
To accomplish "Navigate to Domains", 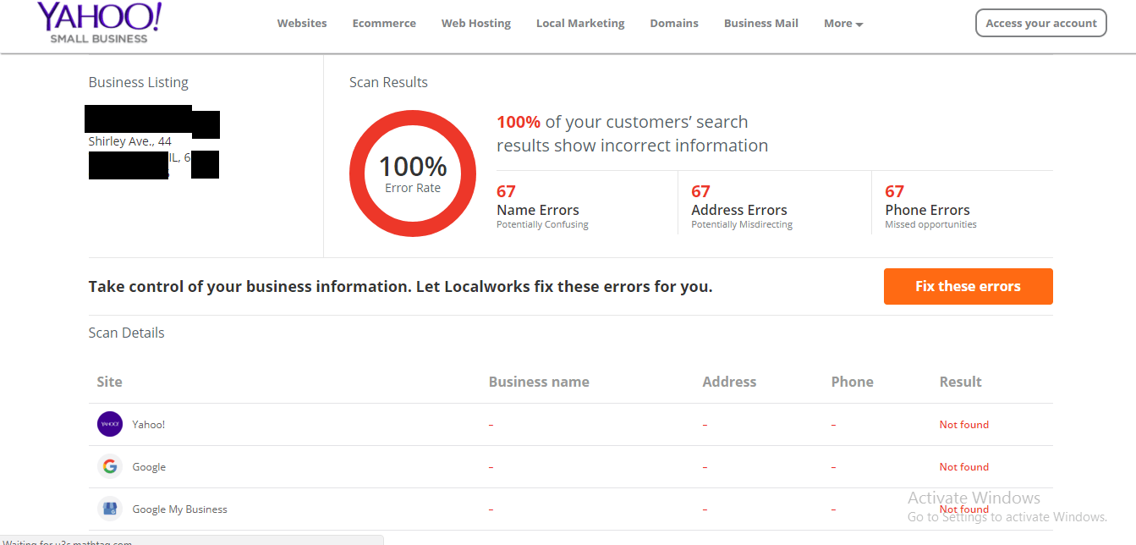I will tap(674, 23).
